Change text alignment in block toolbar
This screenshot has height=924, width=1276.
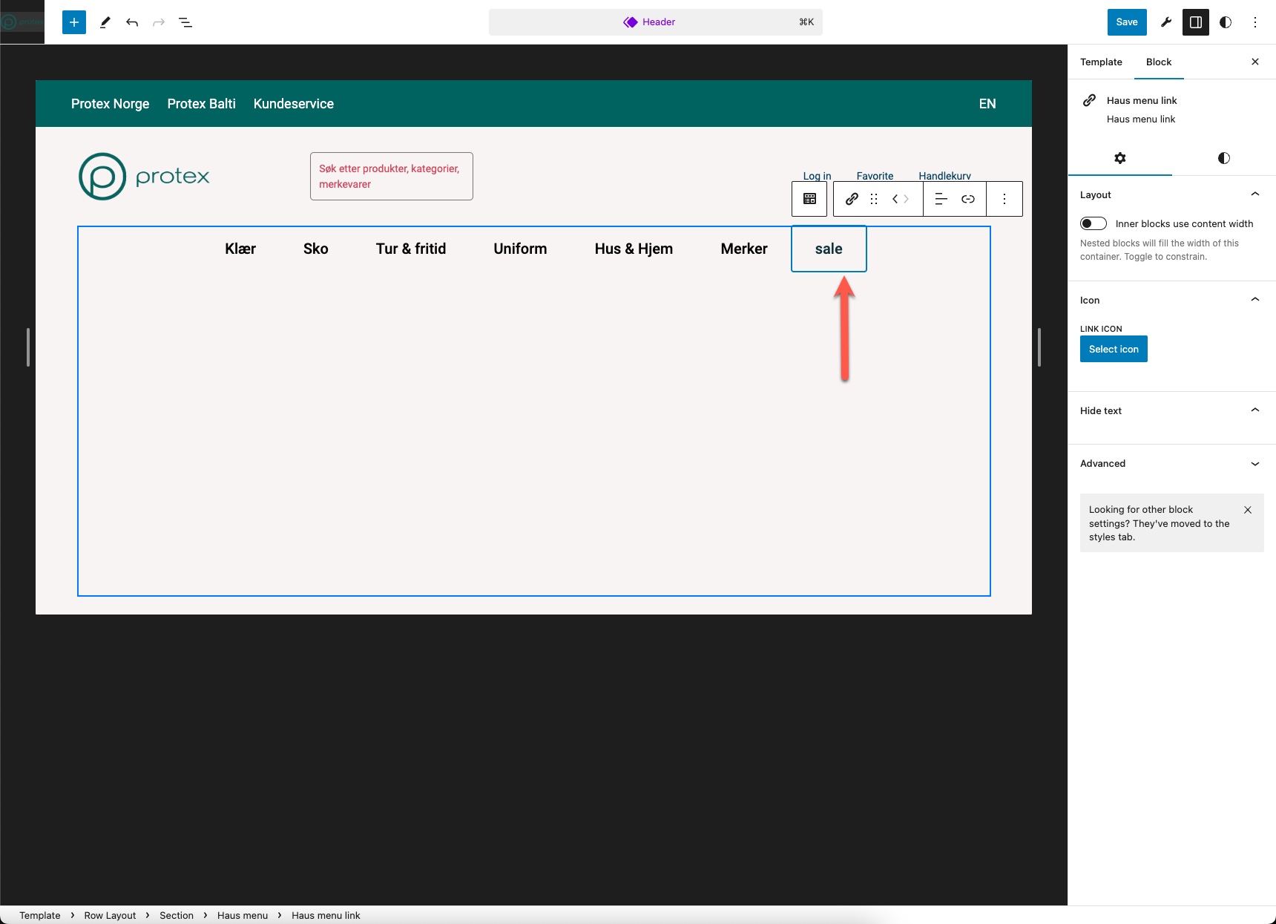941,199
